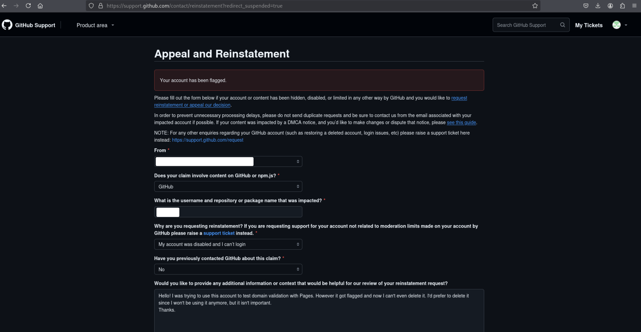Open the previously contacted GitHub dropdown

tap(228, 269)
